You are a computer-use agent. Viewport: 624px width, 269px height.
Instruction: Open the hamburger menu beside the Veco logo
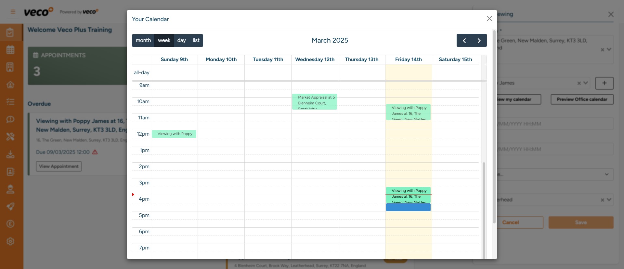[x=13, y=12]
